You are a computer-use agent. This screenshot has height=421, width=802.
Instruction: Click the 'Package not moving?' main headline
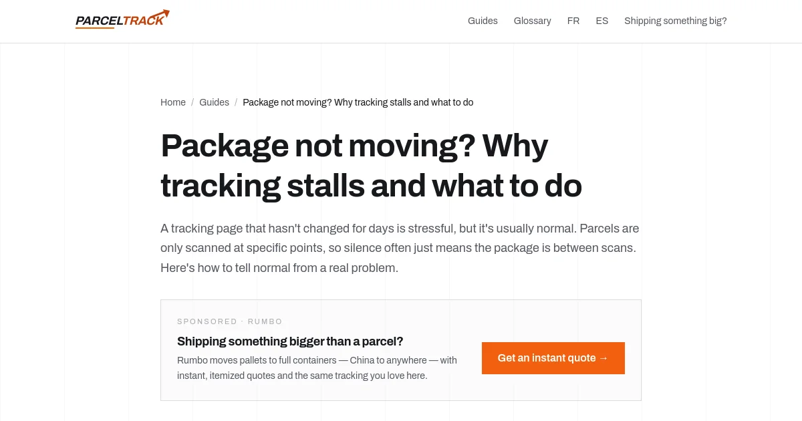[x=372, y=166]
